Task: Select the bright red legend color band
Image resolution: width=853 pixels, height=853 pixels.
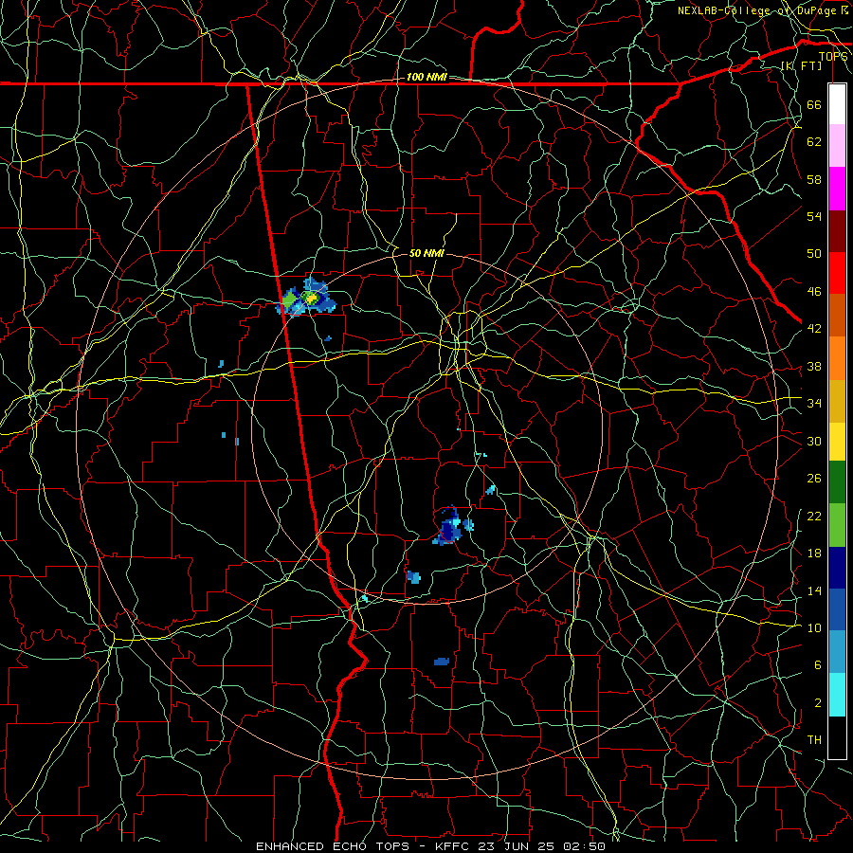Action: (837, 273)
